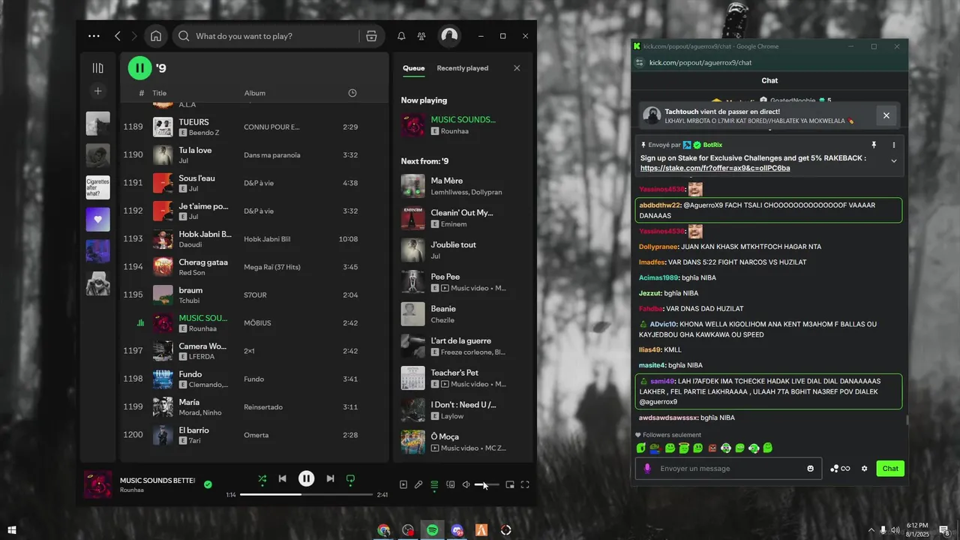The width and height of the screenshot is (960, 540).
Task: Adjust the Spotify volume slider
Action: click(x=487, y=484)
